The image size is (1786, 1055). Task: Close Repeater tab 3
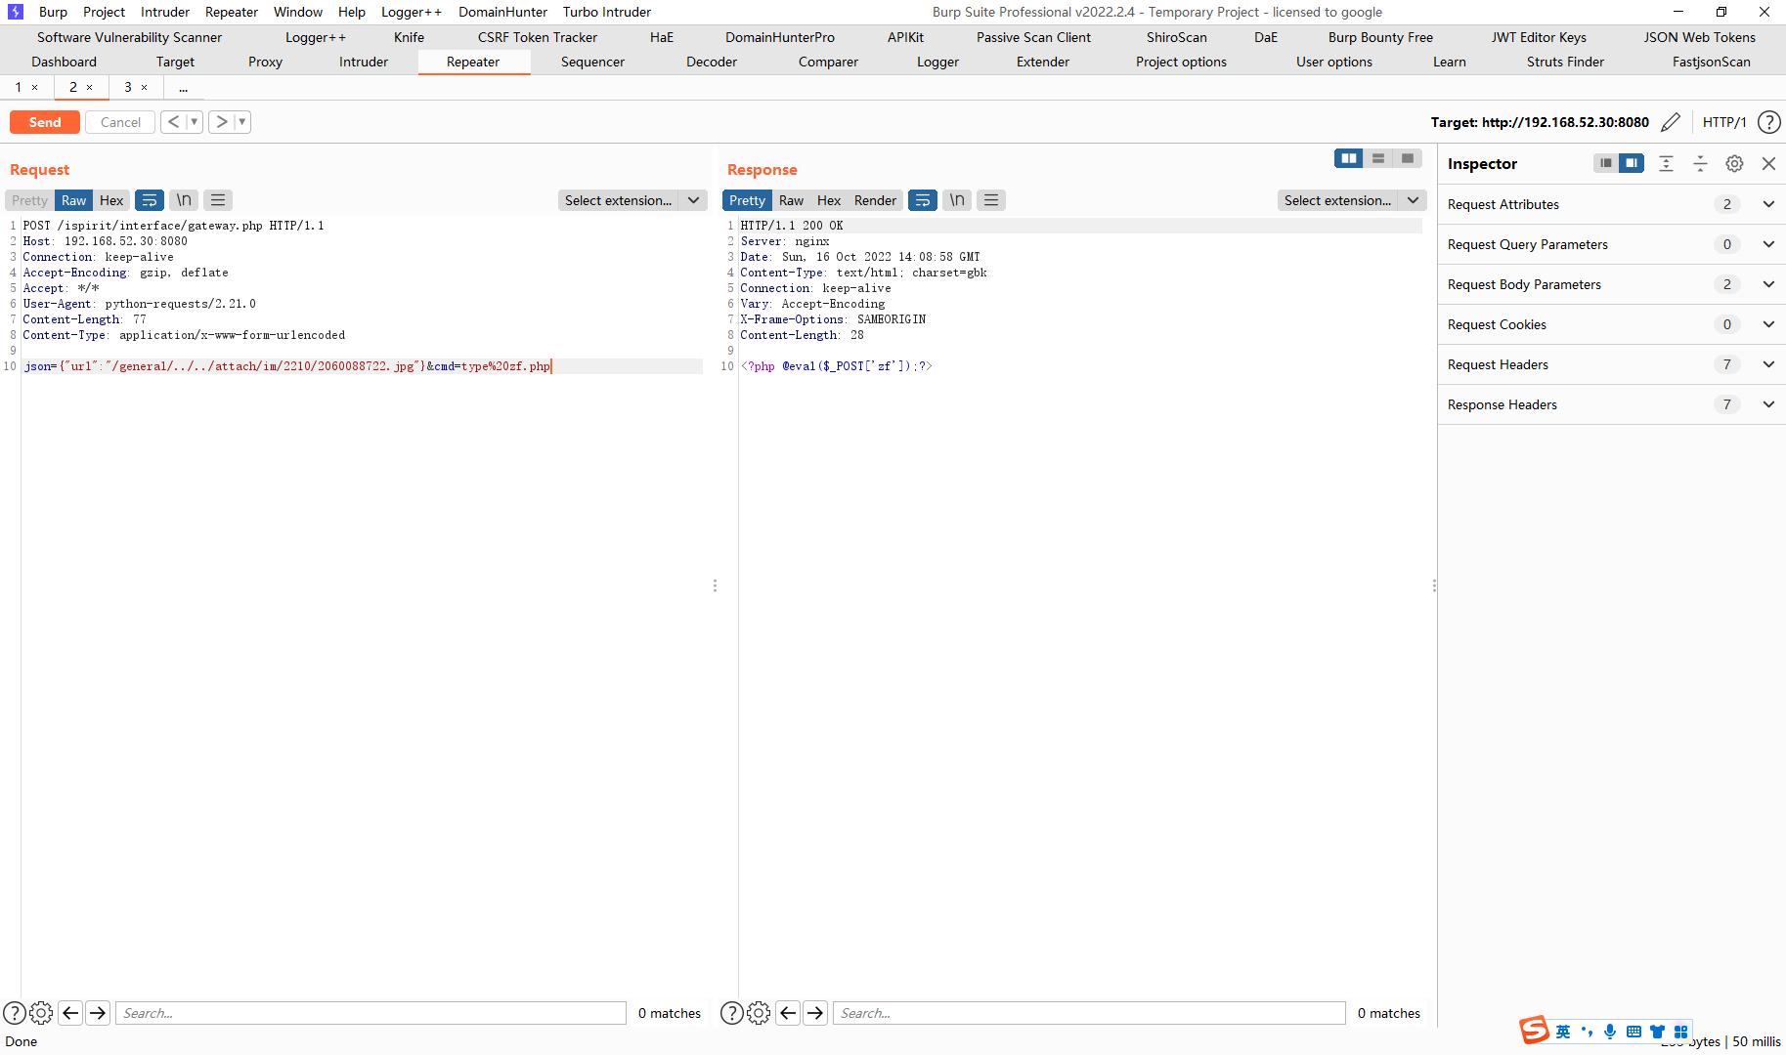pos(145,87)
